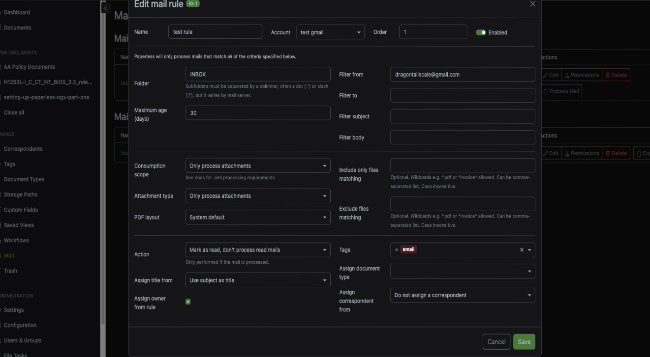Open Correspondents in the sidebar
The height and width of the screenshot is (357, 650).
point(23,149)
